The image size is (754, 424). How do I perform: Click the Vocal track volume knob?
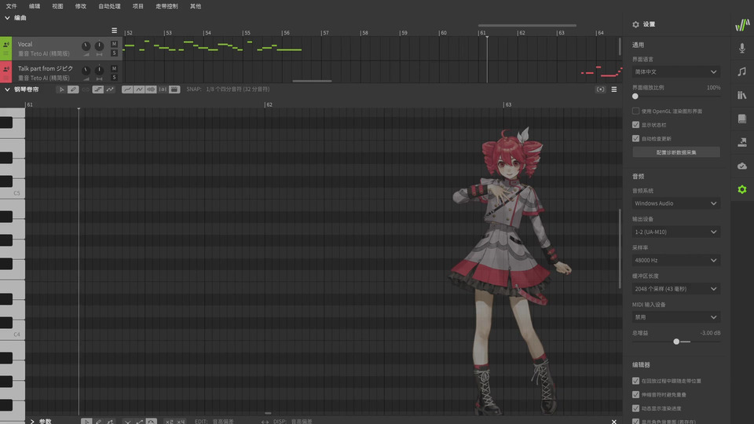86,46
